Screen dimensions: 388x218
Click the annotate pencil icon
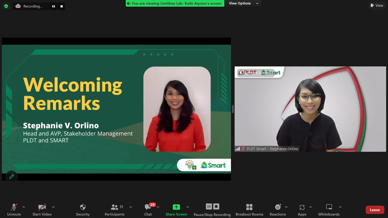pyautogui.click(x=11, y=177)
